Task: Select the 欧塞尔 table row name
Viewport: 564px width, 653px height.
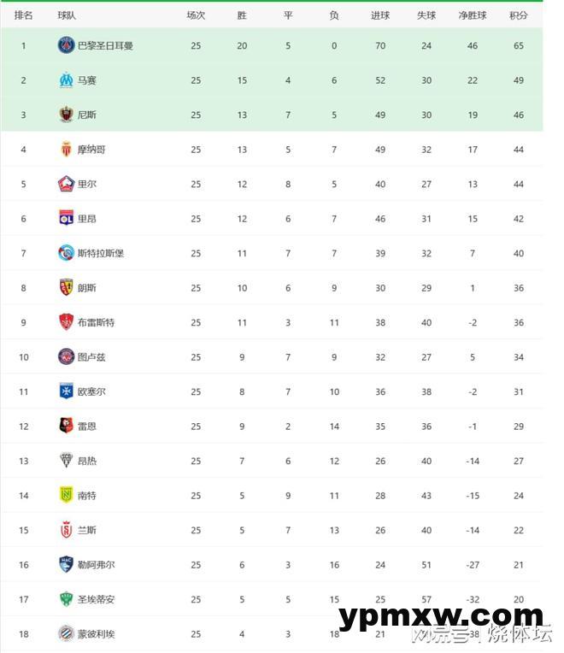Action: tap(91, 391)
